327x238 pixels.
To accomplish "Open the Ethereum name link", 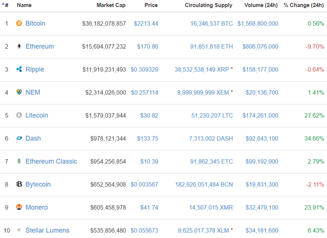I will click(39, 46).
